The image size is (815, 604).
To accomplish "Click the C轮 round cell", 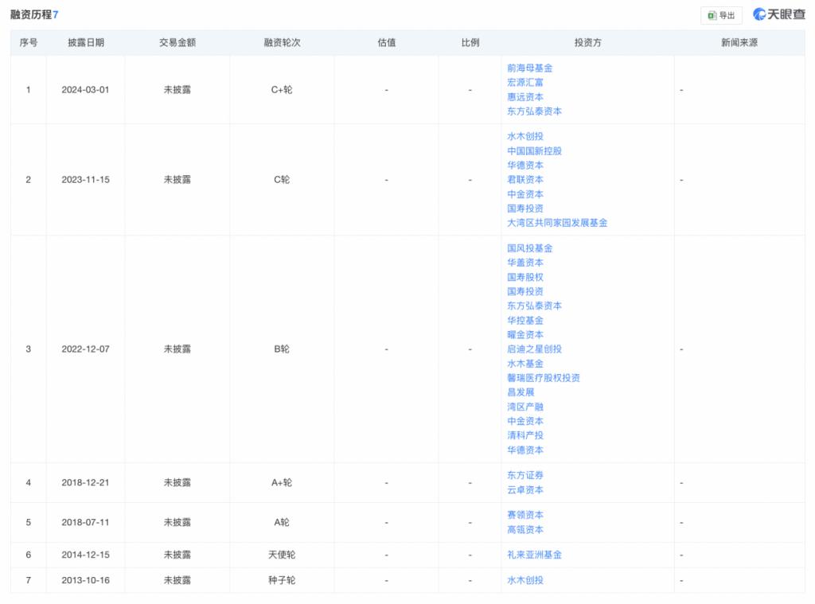I will [x=282, y=180].
